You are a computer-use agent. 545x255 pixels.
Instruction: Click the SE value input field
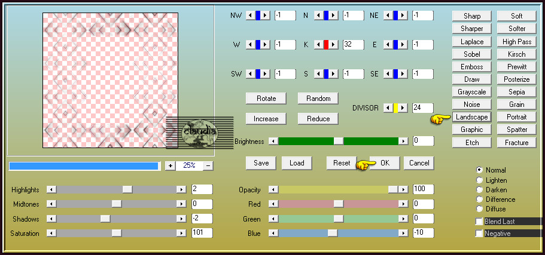click(422, 74)
